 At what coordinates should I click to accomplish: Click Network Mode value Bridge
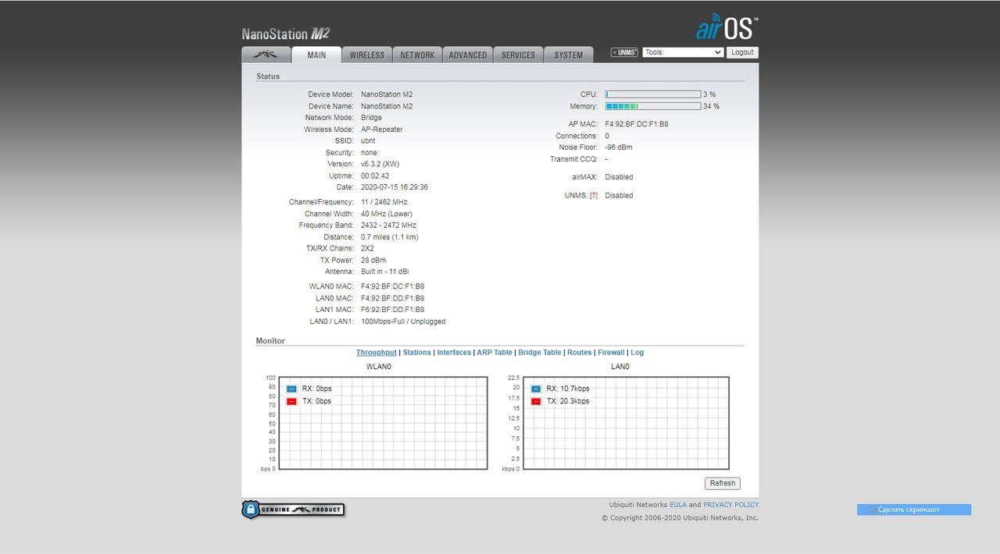371,118
